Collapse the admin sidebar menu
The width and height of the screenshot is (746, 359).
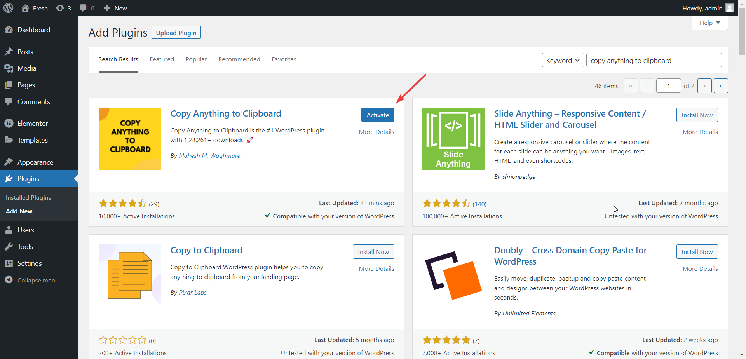38,280
